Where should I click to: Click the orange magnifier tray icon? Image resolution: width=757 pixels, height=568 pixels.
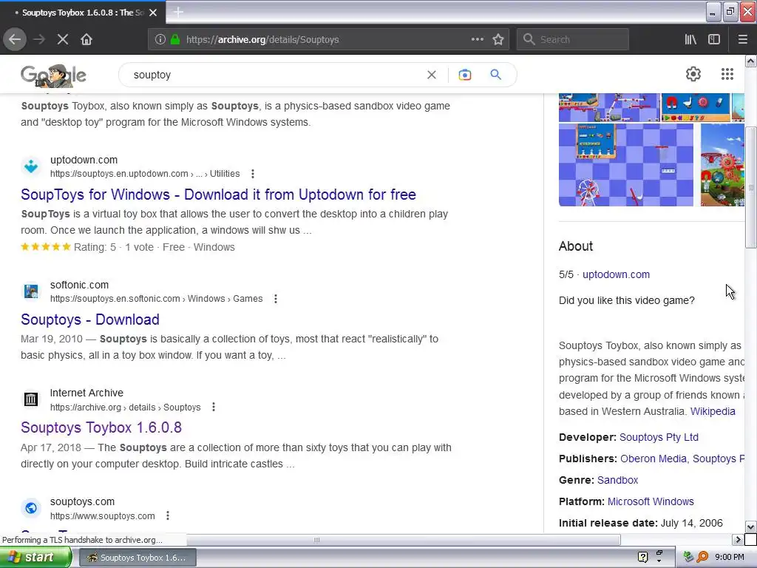point(702,558)
